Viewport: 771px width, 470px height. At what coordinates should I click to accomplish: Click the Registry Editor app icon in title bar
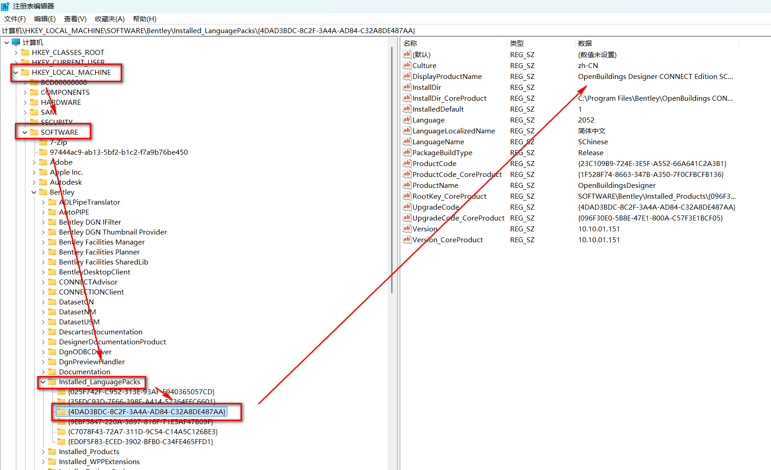click(x=5, y=6)
